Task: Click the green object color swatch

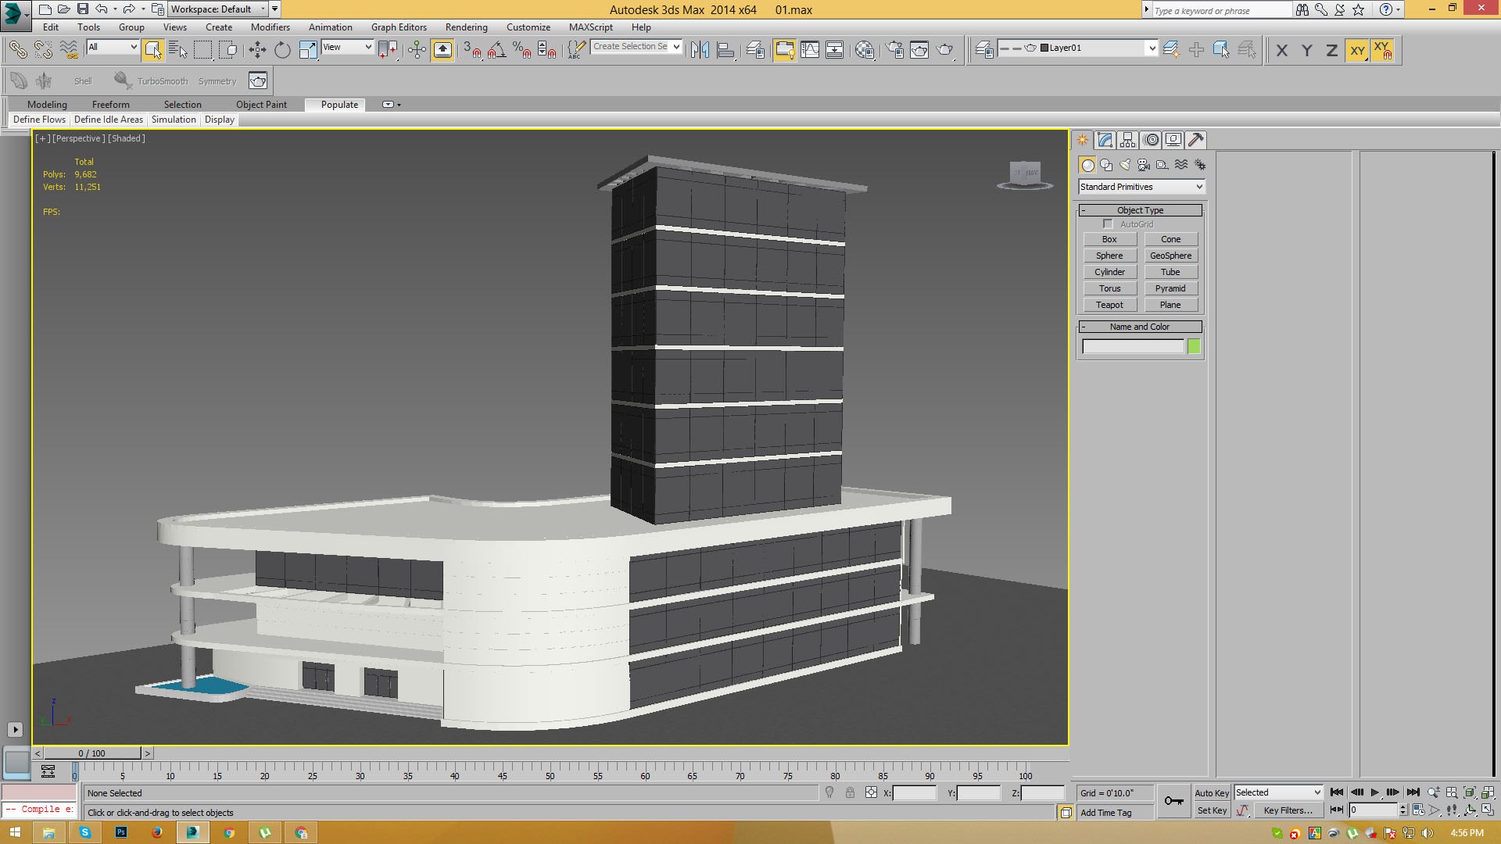Action: (x=1194, y=346)
